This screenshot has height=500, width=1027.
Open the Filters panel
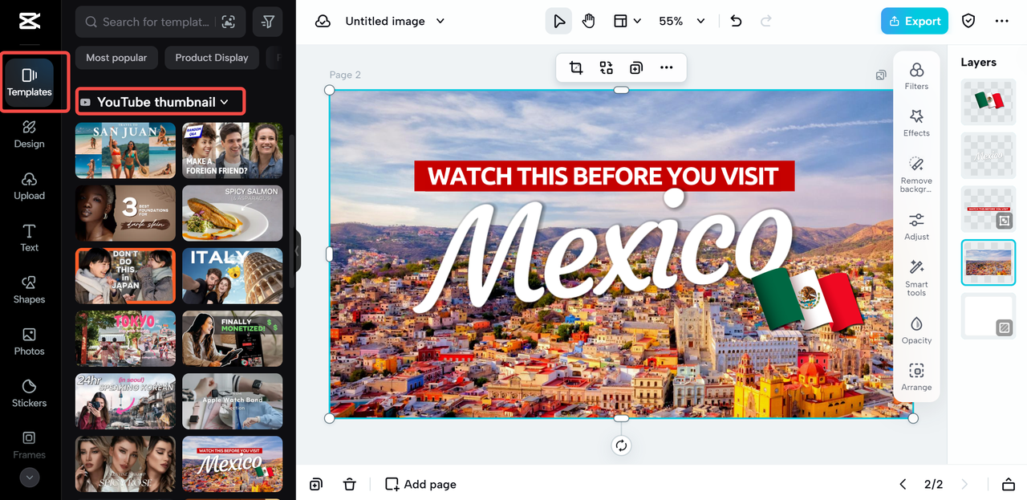916,76
